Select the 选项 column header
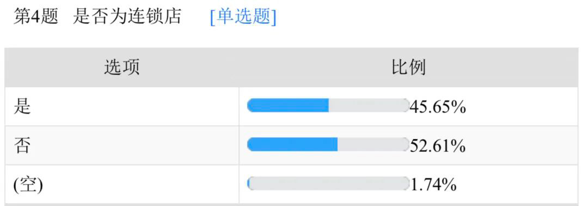Screen dimensions: 588x206 click(122, 68)
